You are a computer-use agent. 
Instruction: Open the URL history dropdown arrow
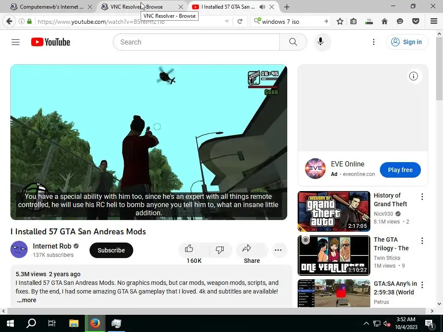pos(227,22)
